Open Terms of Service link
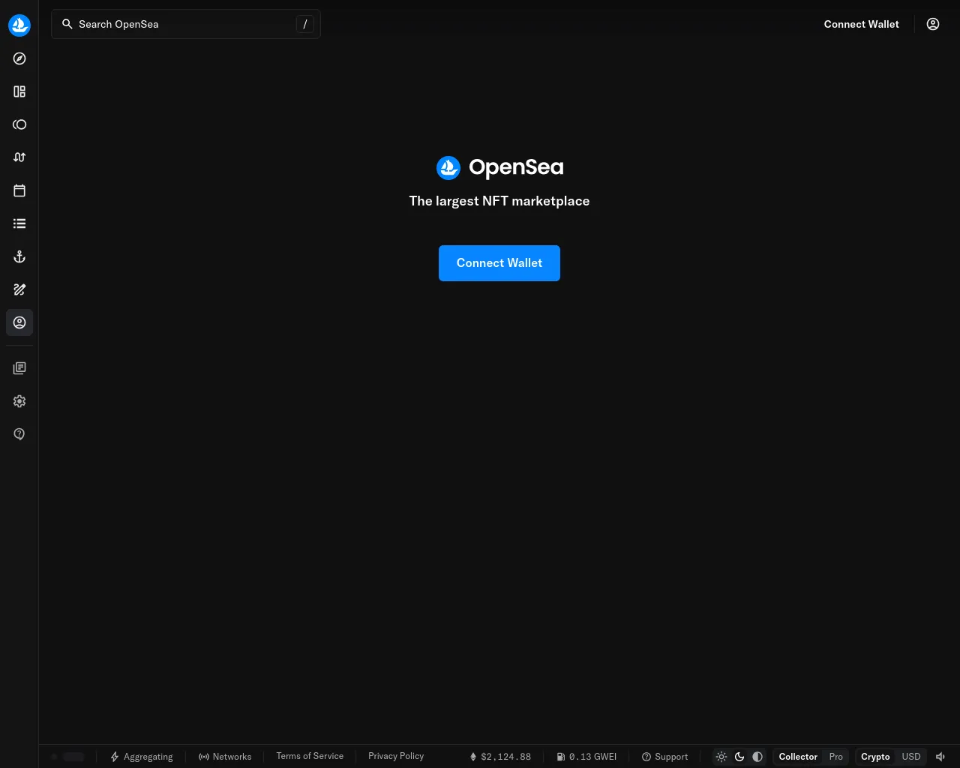960x768 pixels. point(310,756)
